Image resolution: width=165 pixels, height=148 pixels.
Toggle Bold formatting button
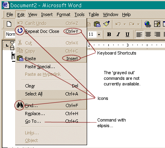[109, 34]
